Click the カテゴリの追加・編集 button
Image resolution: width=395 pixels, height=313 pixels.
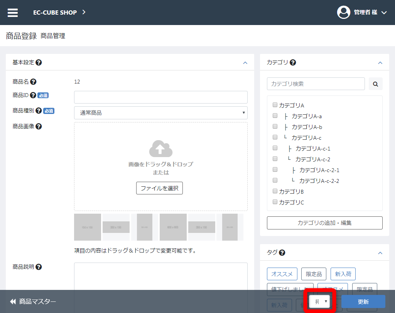tap(324, 223)
